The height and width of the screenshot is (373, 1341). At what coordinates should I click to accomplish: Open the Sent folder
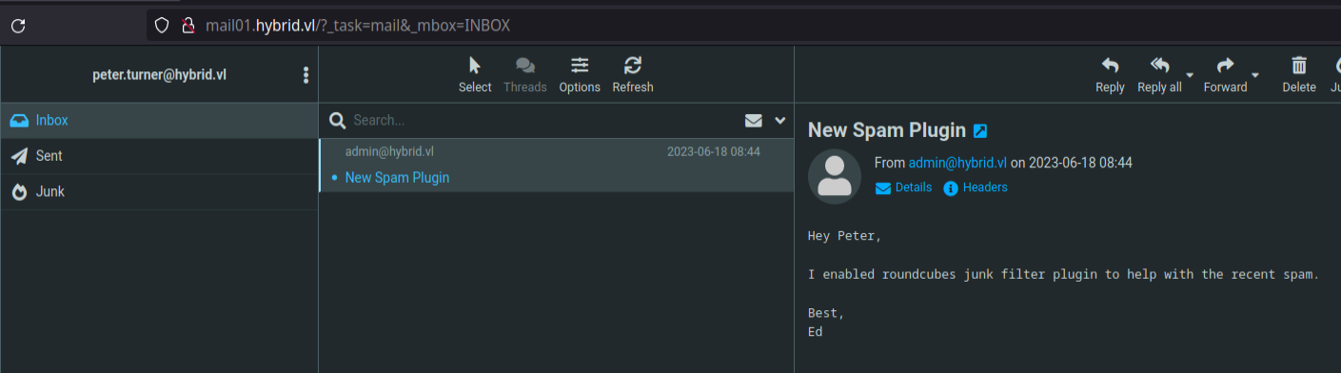pos(159,156)
